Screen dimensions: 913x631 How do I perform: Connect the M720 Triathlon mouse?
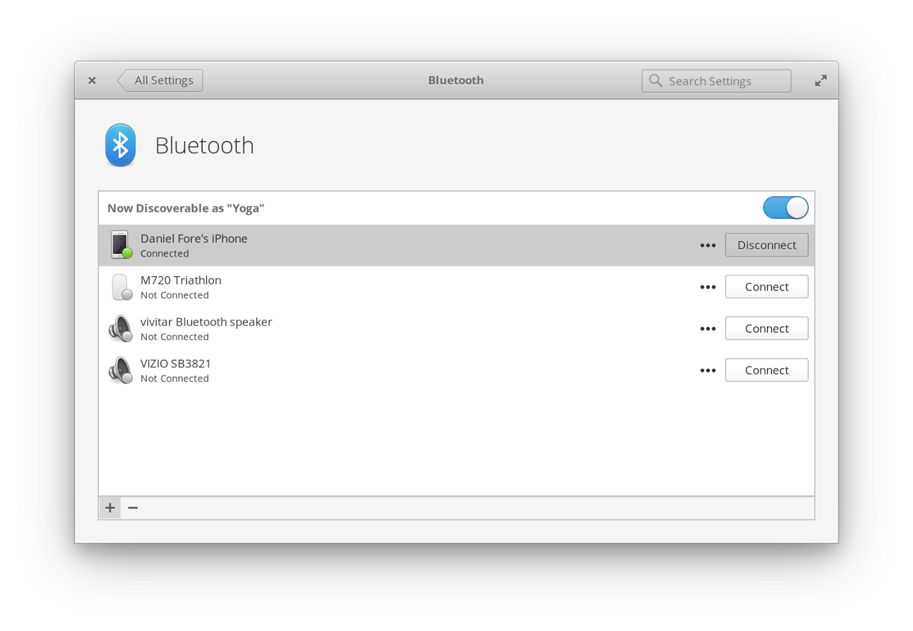(766, 287)
